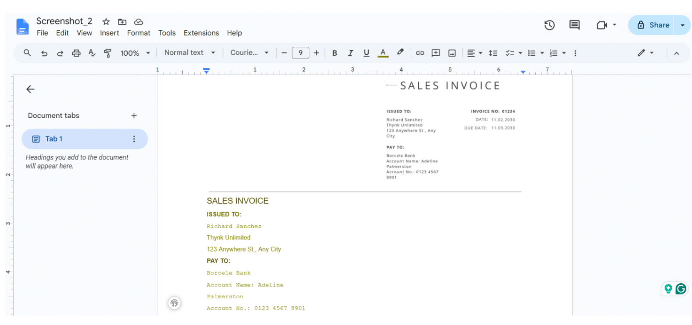The width and height of the screenshot is (692, 325).
Task: Open the Tools menu
Action: pyautogui.click(x=167, y=33)
